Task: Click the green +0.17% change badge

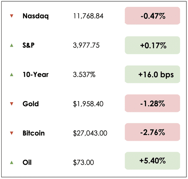Action: point(153,45)
